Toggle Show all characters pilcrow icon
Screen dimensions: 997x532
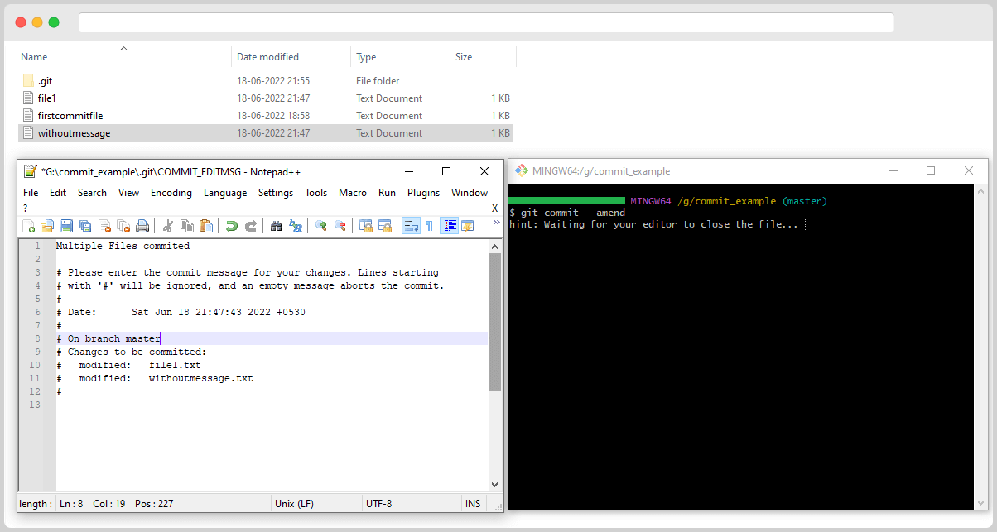429,226
